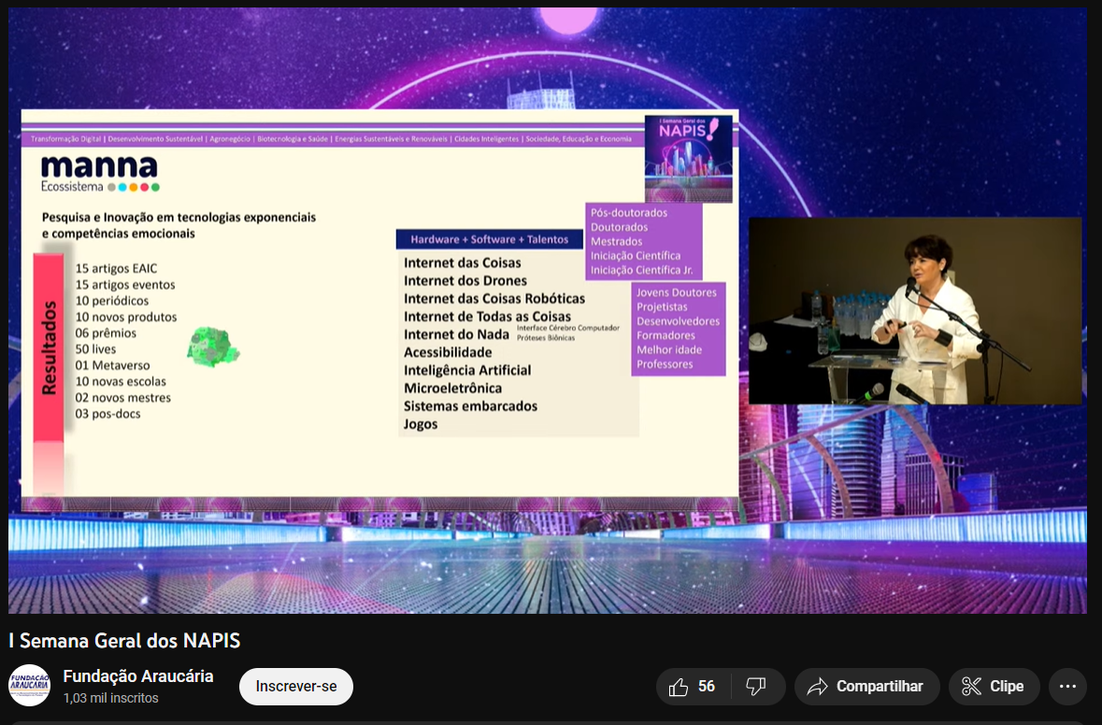
Task: Click the 'Jovens Doutores' label on the slide
Action: click(x=677, y=293)
